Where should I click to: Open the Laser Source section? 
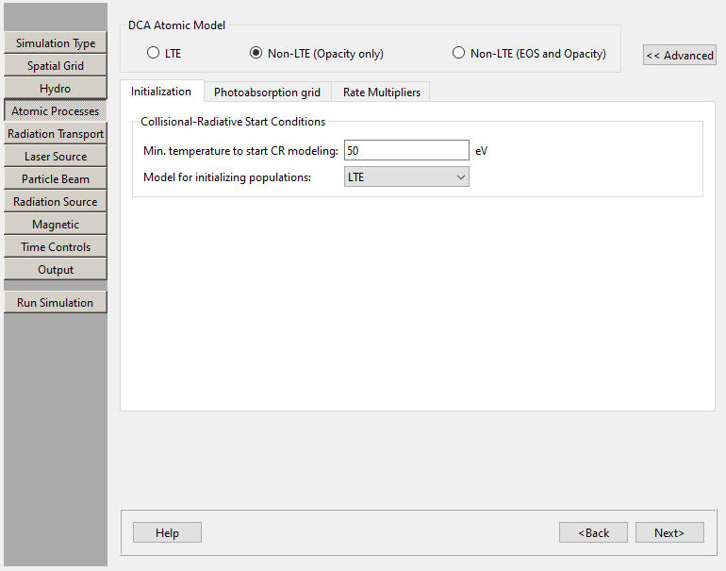click(56, 157)
